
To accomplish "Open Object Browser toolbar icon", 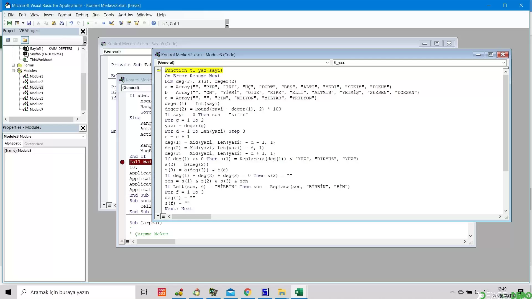I will (137, 23).
